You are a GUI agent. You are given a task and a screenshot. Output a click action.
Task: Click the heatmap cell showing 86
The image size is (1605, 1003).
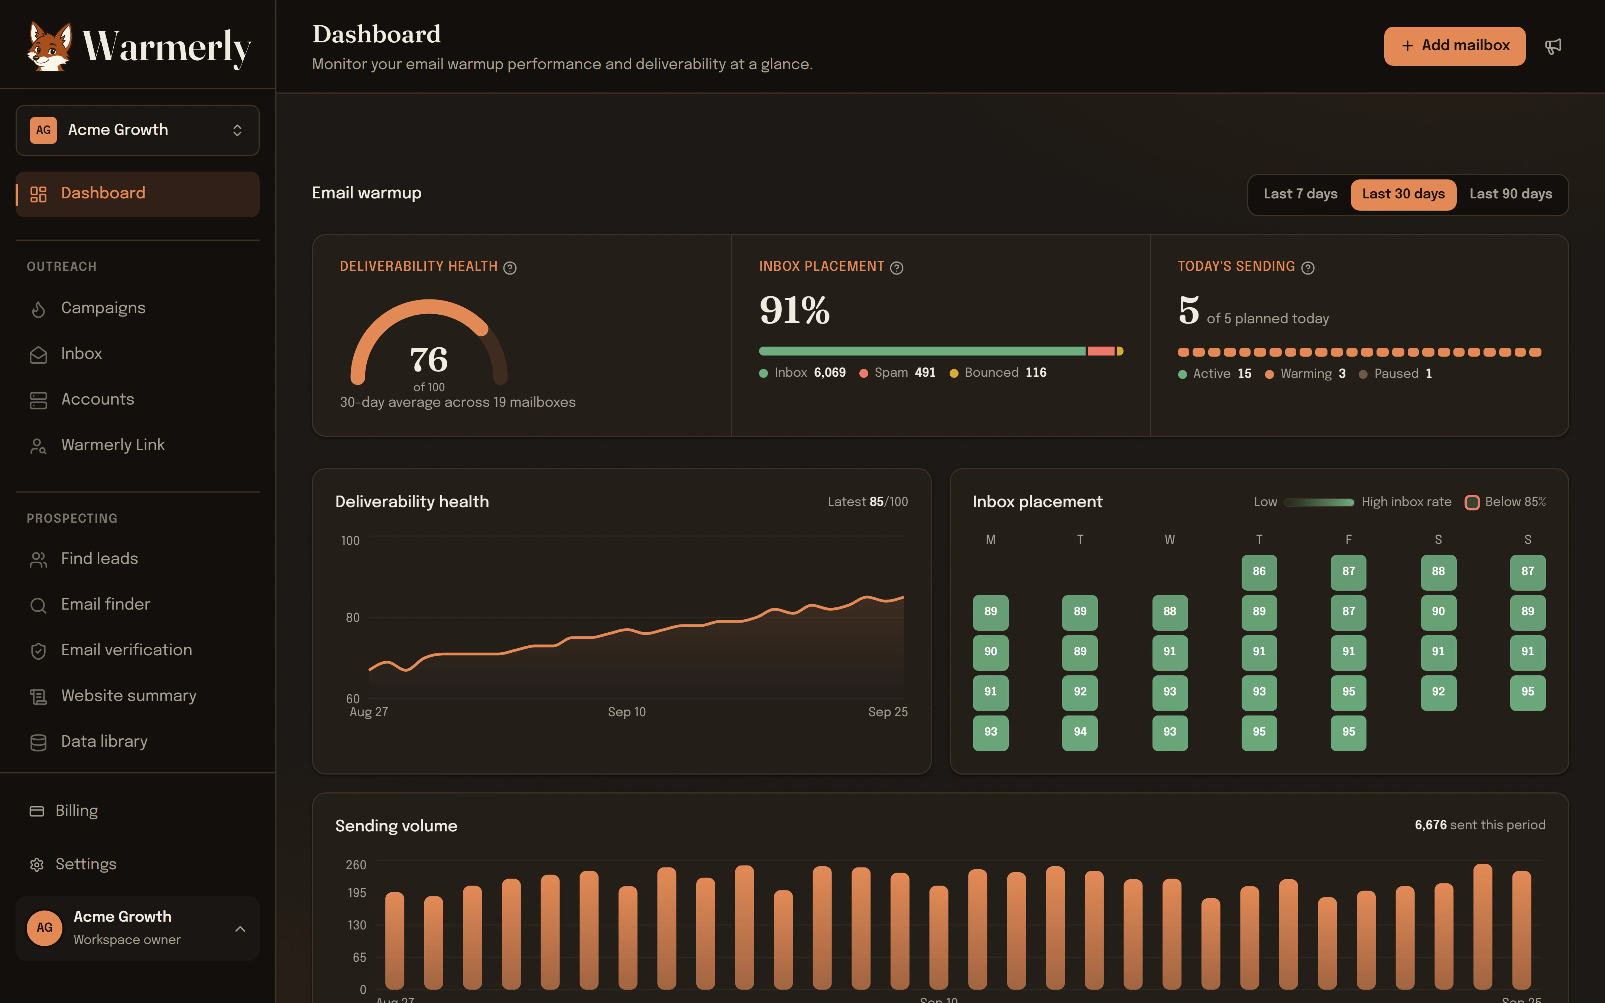[x=1259, y=572]
